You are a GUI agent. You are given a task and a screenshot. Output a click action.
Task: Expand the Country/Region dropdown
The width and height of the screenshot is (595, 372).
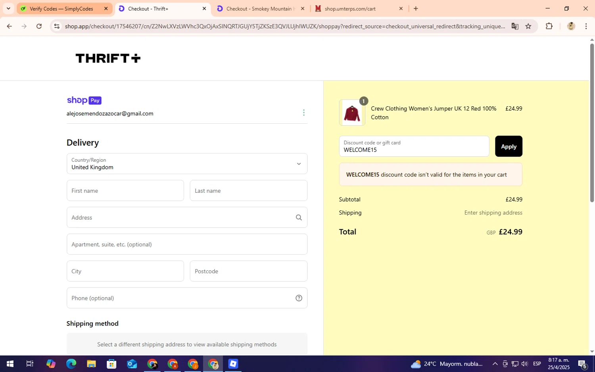[187, 164]
